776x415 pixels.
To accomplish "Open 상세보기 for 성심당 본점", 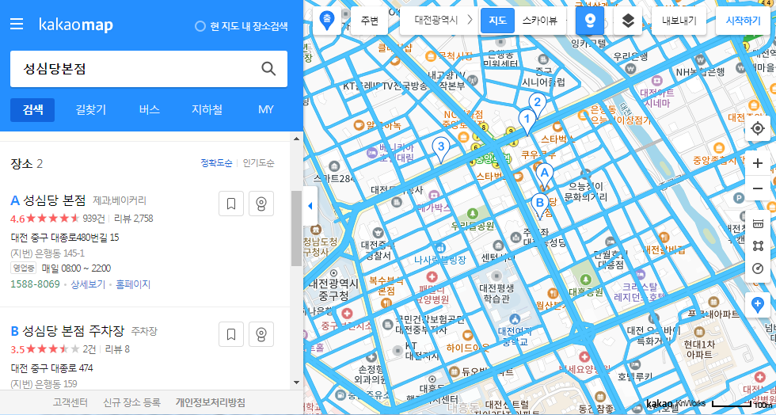I will [88, 284].
